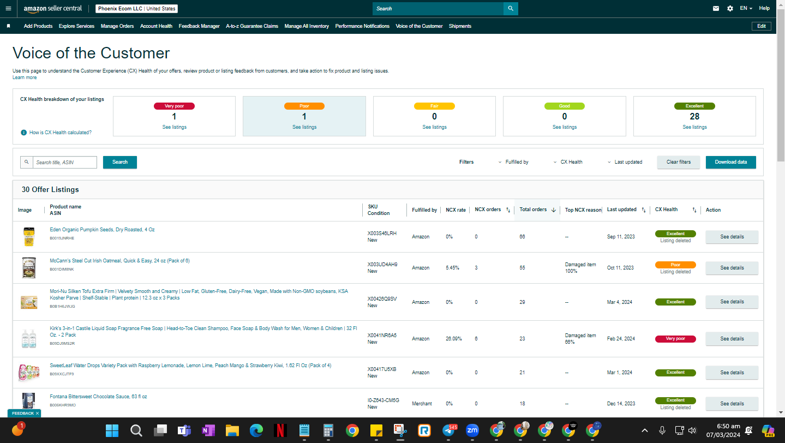Open A-to-z Guarantee Claims
The image size is (785, 443).
pyautogui.click(x=252, y=26)
